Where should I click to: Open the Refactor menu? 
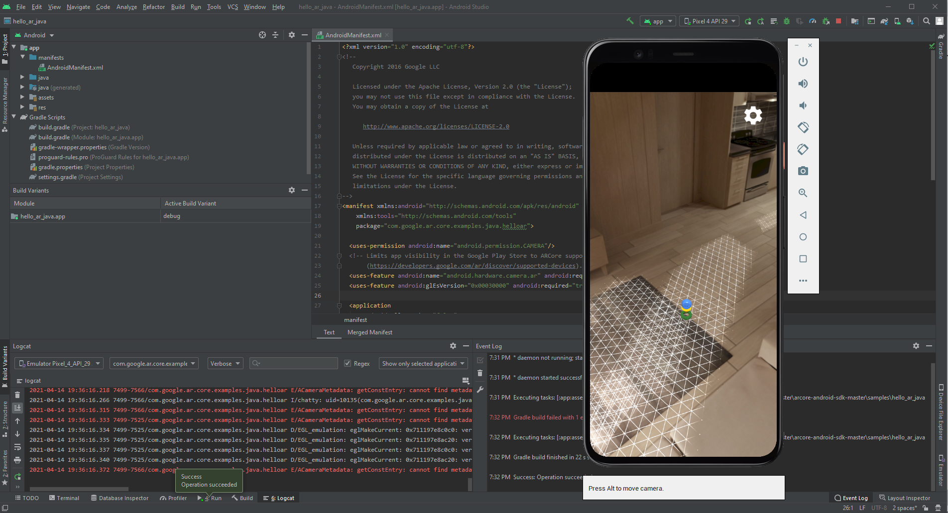coord(153,6)
